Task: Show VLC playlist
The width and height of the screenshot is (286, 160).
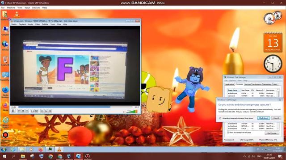Action: tap(42, 111)
